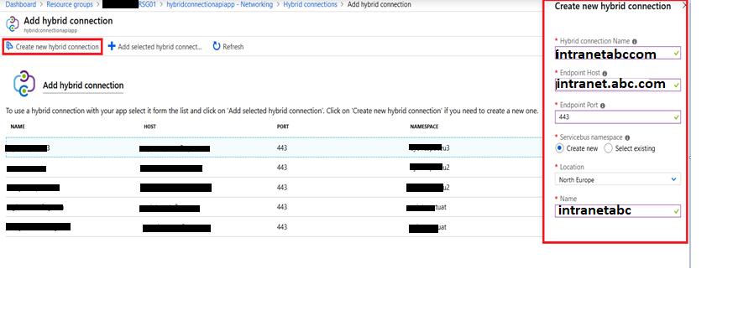Click the create-connection icon in the toolbar
Viewport: 733px width, 331px height.
[10, 46]
